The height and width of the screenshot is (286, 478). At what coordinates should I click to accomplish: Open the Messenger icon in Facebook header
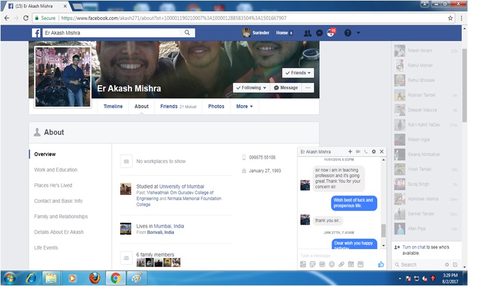tap(319, 33)
